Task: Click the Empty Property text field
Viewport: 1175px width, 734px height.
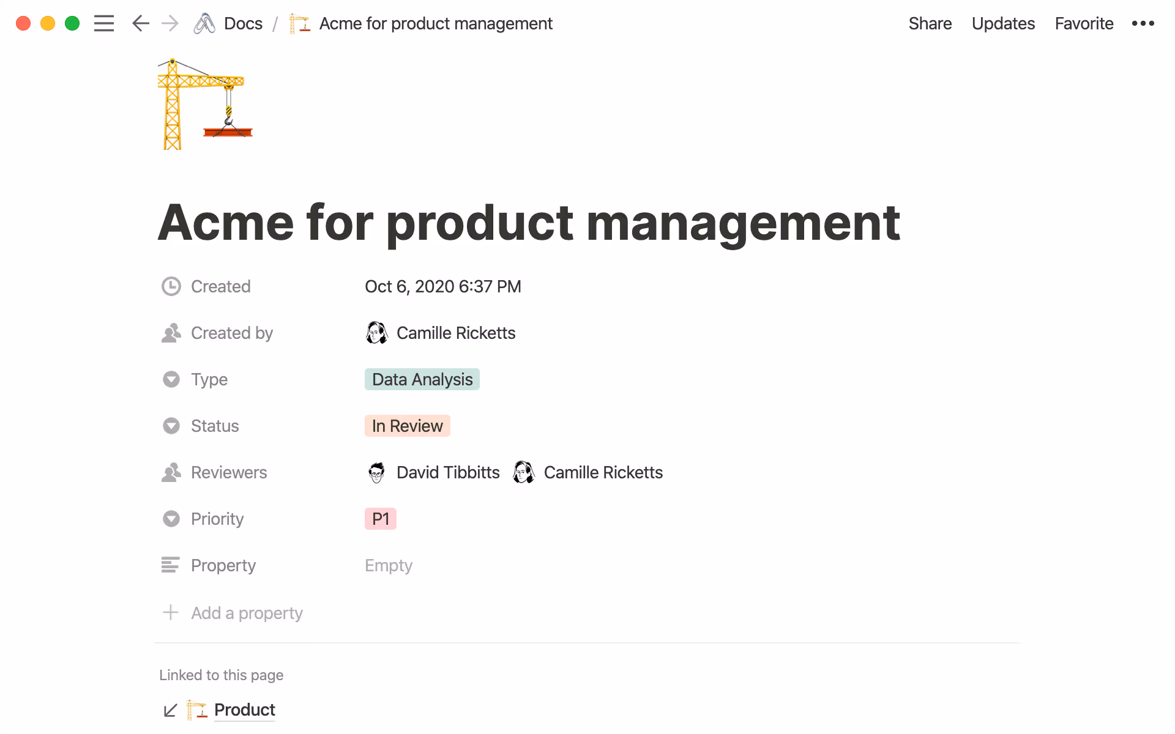Action: 389,565
